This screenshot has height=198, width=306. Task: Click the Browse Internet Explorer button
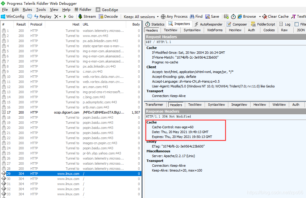(x=247, y=17)
